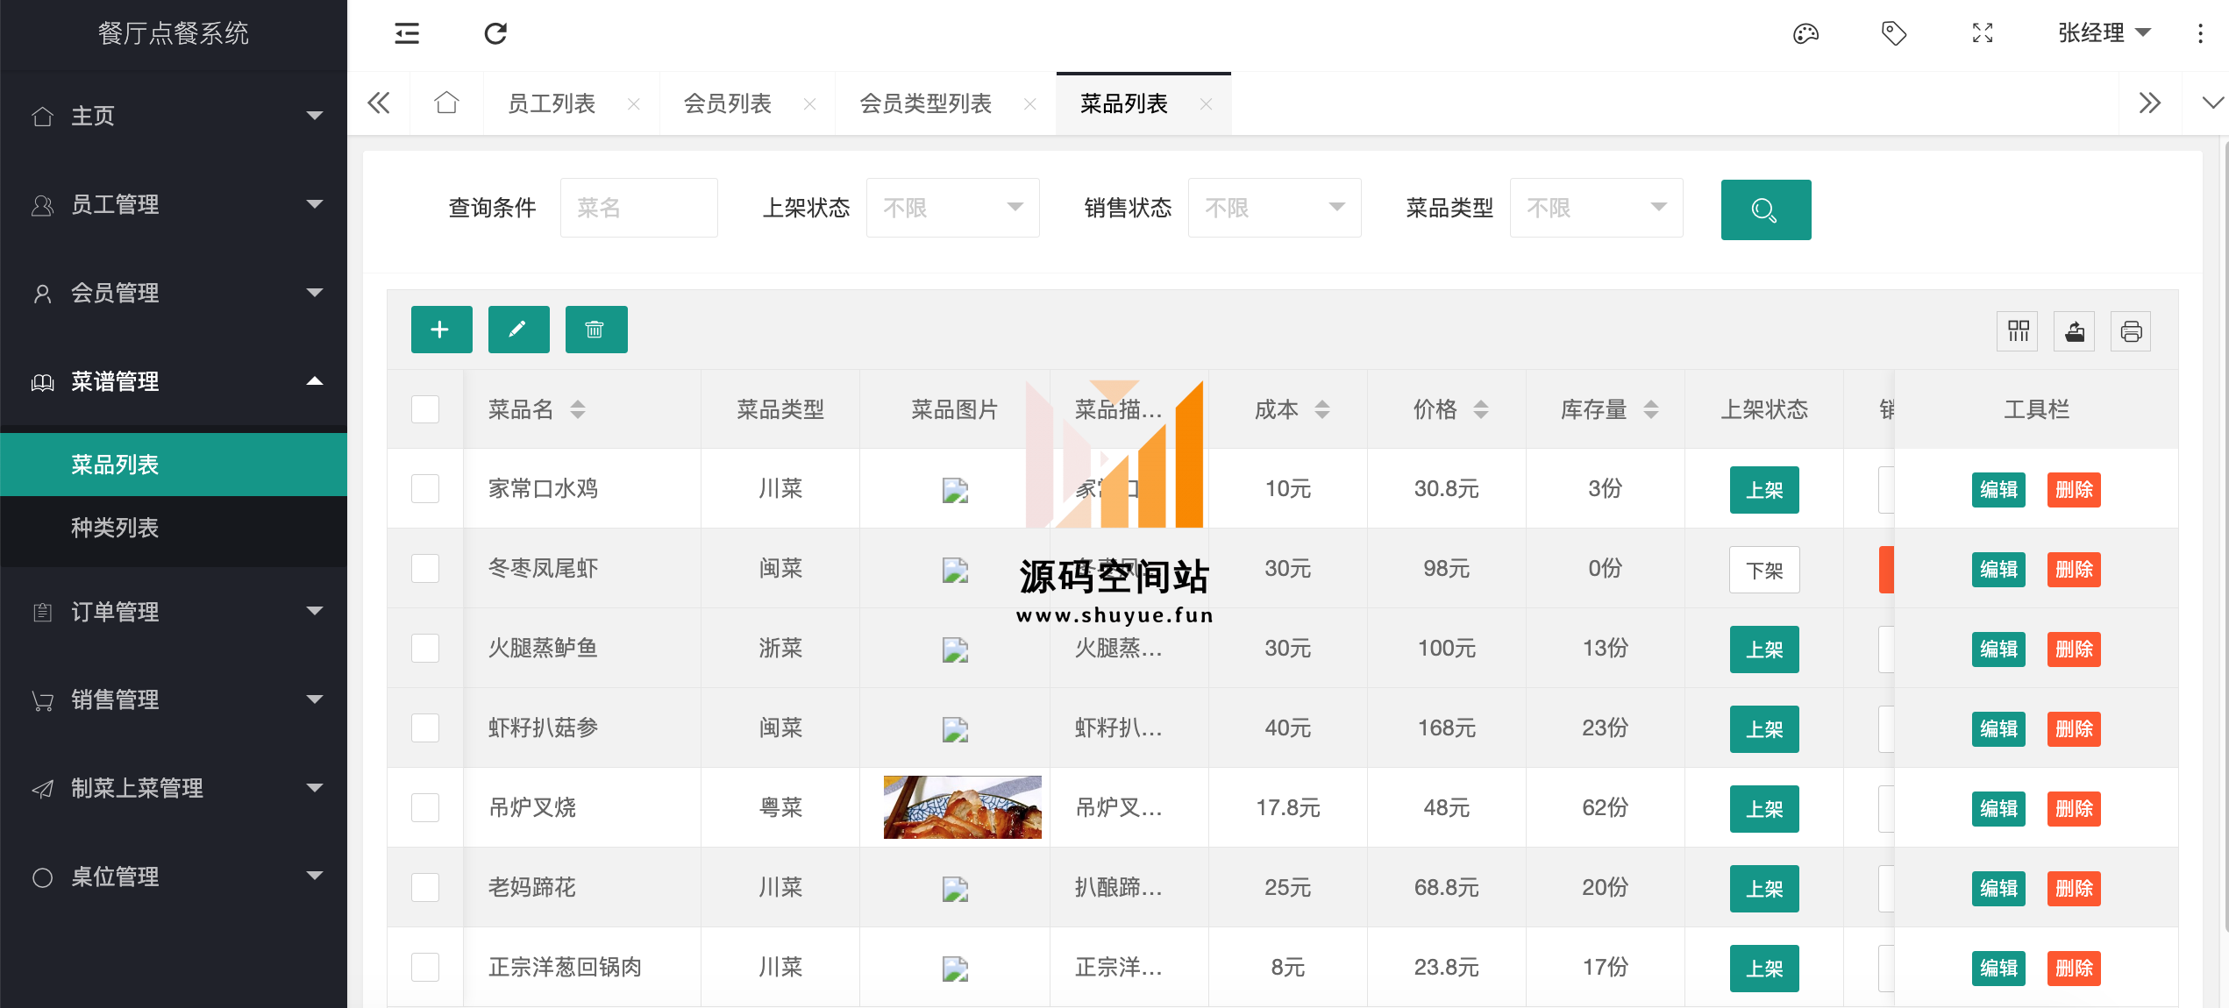Click the refresh page icon
The height and width of the screenshot is (1008, 2229).
click(x=495, y=33)
